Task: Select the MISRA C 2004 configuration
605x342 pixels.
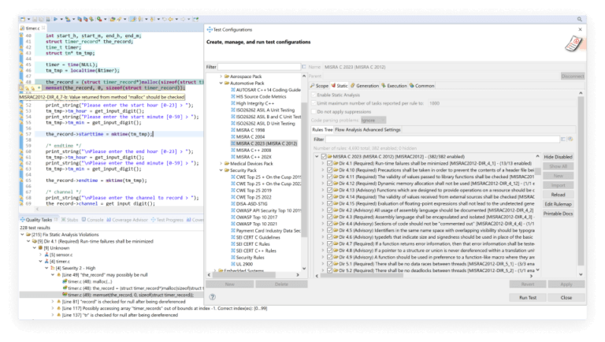Action: click(247, 136)
